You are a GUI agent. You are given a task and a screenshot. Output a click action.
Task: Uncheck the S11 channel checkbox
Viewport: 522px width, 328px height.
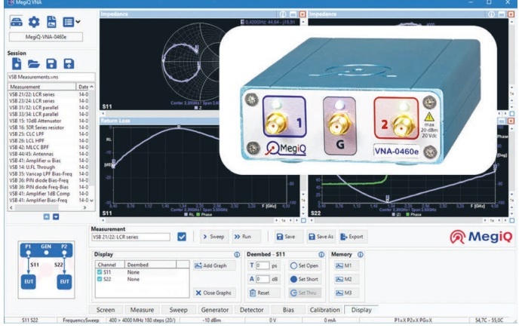point(100,272)
